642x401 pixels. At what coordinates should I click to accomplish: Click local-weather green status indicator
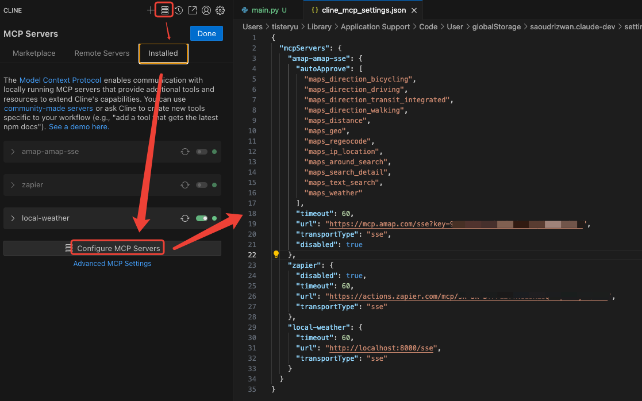[214, 218]
